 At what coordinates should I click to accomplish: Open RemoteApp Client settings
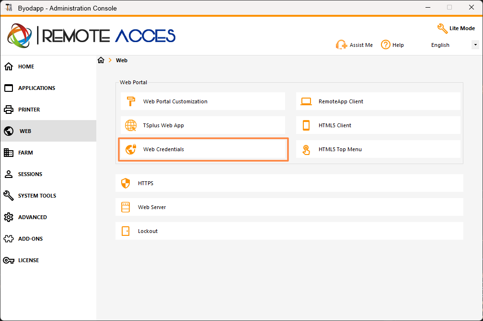pyautogui.click(x=378, y=101)
